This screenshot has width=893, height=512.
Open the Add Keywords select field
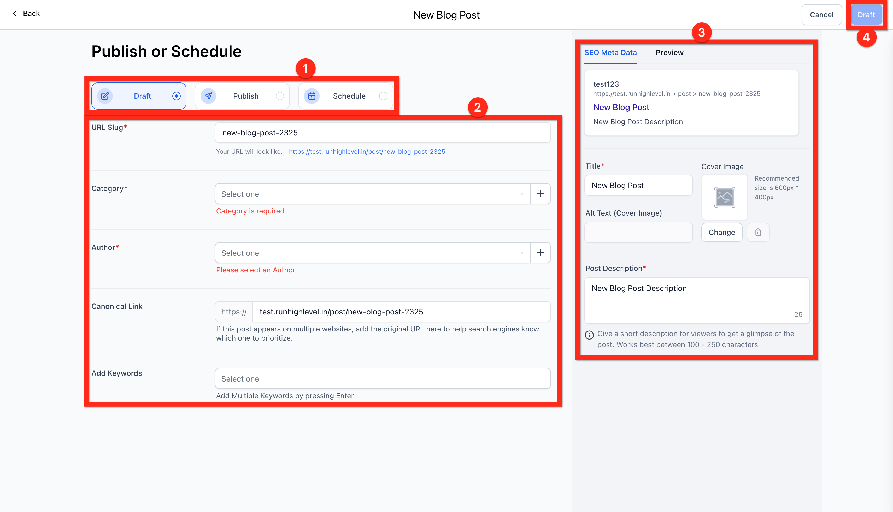point(383,379)
